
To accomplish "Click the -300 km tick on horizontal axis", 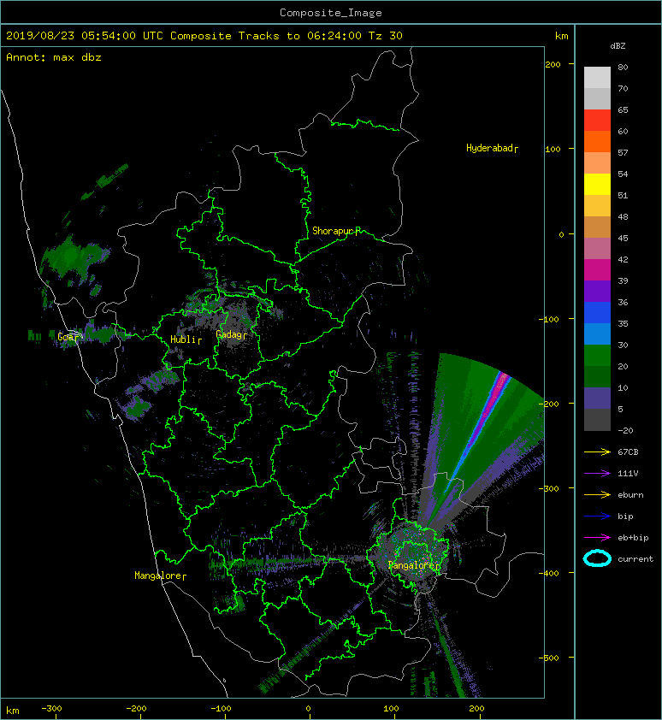I will tap(51, 709).
